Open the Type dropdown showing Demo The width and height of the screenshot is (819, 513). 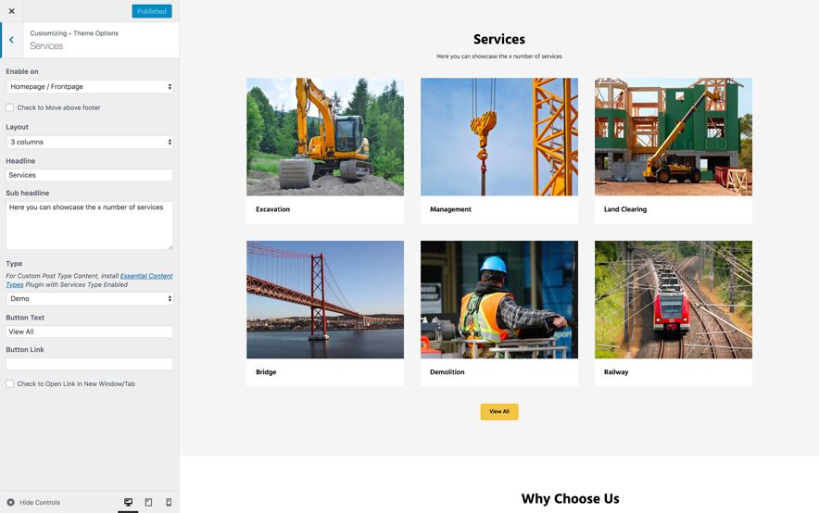(x=89, y=299)
